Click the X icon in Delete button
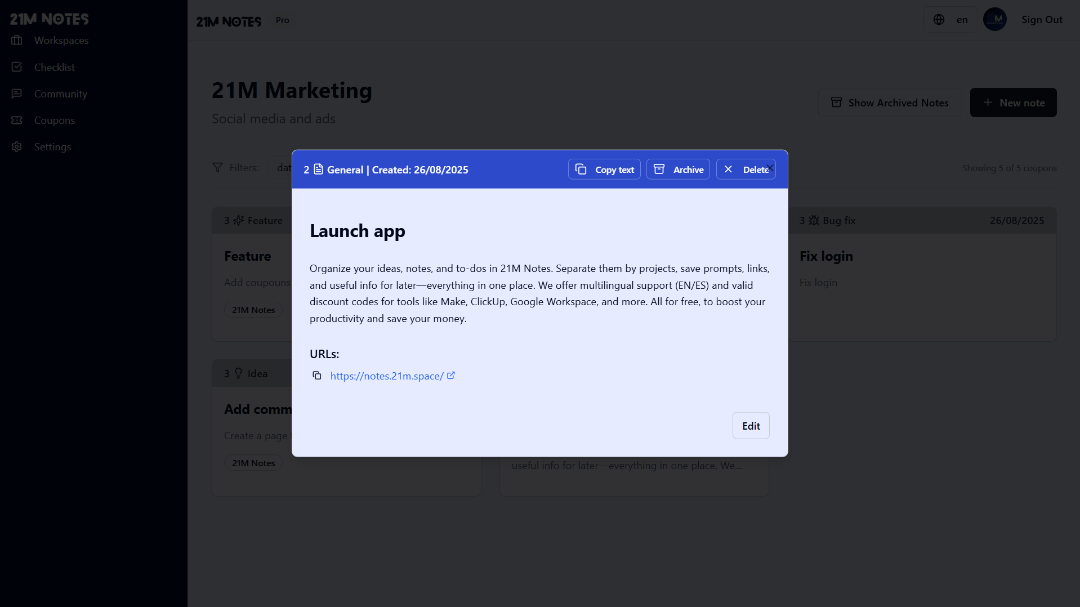The width and height of the screenshot is (1080, 607). [728, 169]
